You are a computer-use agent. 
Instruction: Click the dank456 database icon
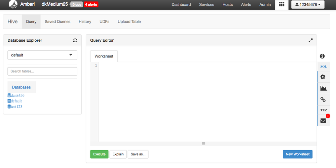click(x=9, y=95)
